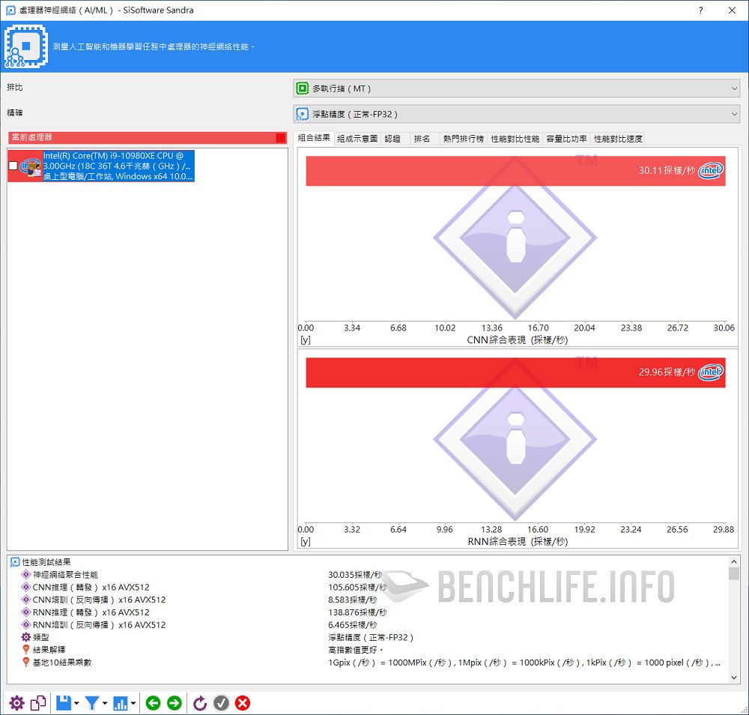Click the copy results icon
The height and width of the screenshot is (715, 749).
point(38,703)
